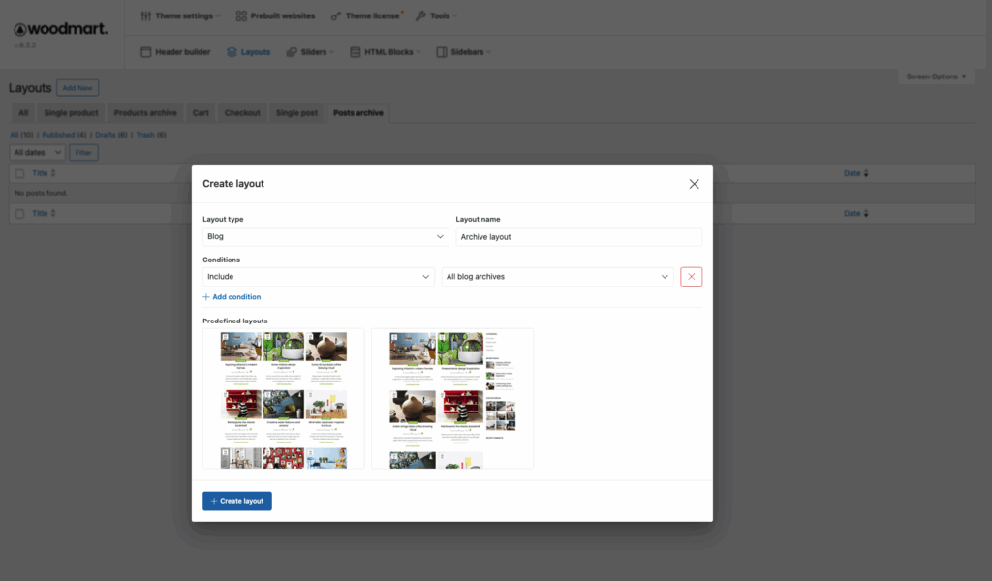Click the Layout name input field
992x581 pixels.
pyautogui.click(x=579, y=236)
